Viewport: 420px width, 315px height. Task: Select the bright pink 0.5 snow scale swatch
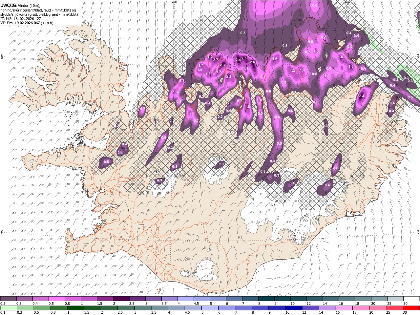coord(56,299)
